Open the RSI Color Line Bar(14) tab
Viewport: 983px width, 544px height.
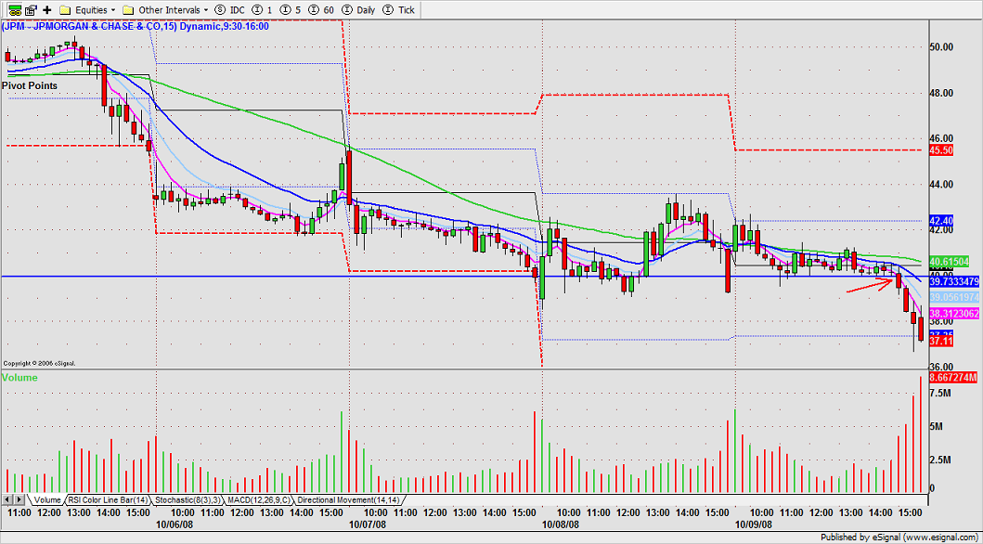click(x=109, y=500)
